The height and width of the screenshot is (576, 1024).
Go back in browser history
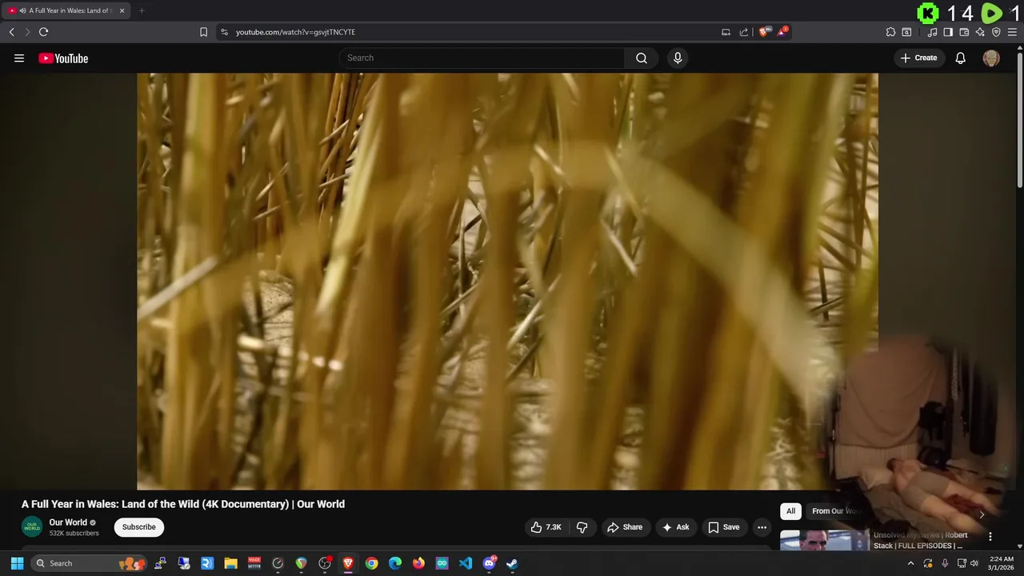pos(11,32)
